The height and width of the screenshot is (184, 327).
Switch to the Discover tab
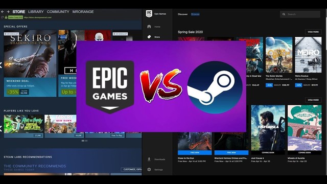pos(183,14)
